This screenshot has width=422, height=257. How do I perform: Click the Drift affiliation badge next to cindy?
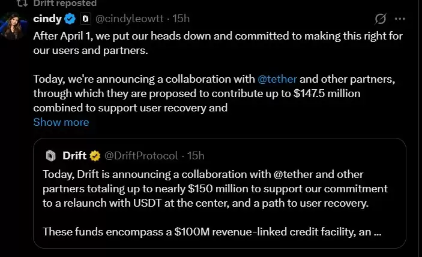click(85, 19)
